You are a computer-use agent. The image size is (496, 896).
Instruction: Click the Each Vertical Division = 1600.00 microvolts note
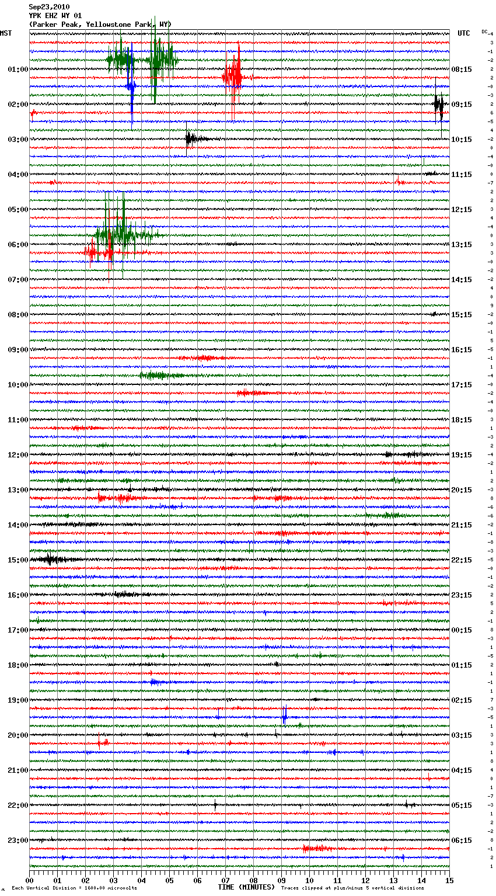tap(74, 888)
